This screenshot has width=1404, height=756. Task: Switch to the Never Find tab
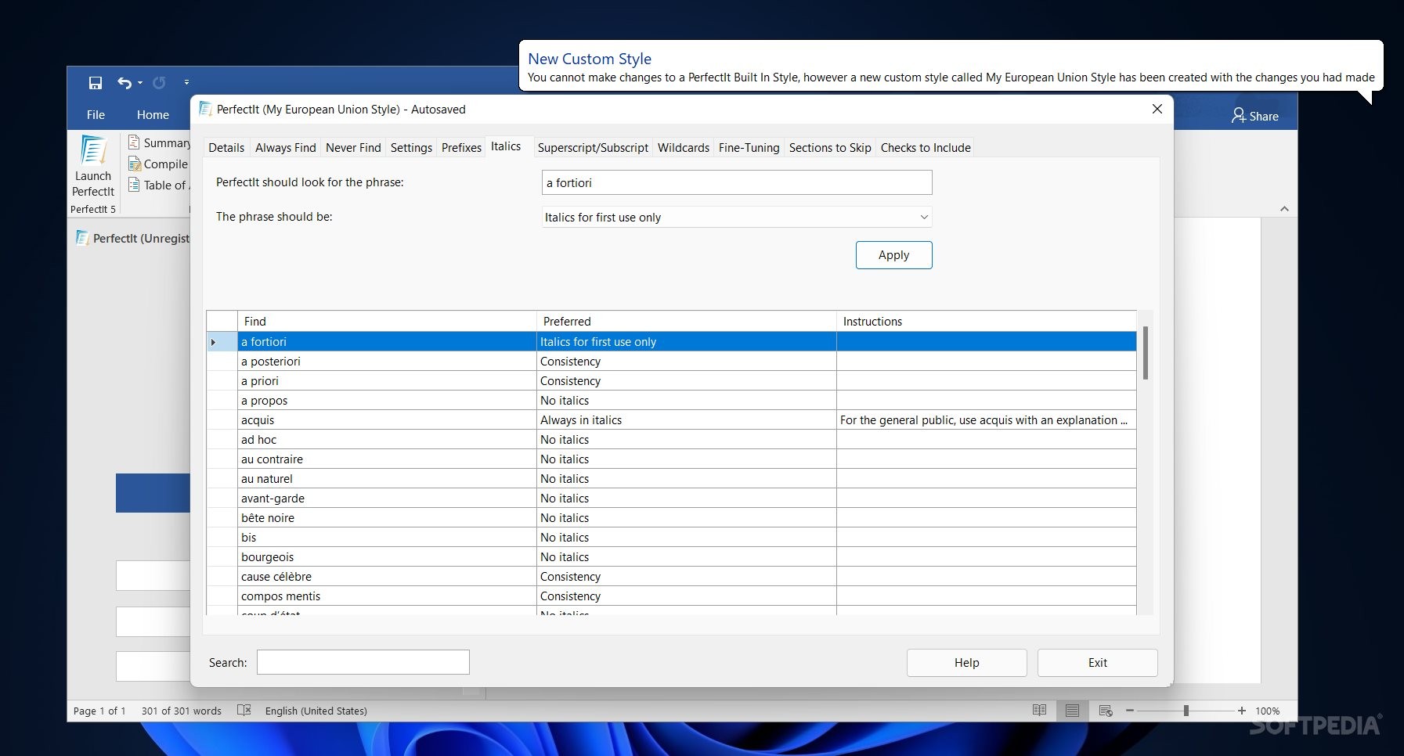pos(353,147)
